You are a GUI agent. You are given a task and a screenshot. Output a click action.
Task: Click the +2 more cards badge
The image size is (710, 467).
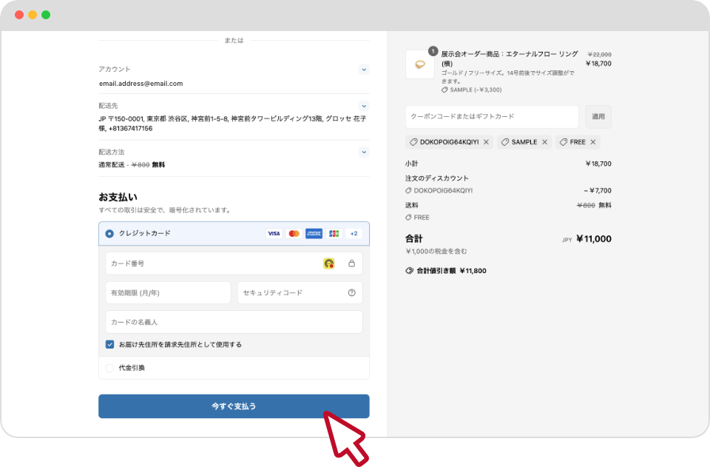[354, 234]
